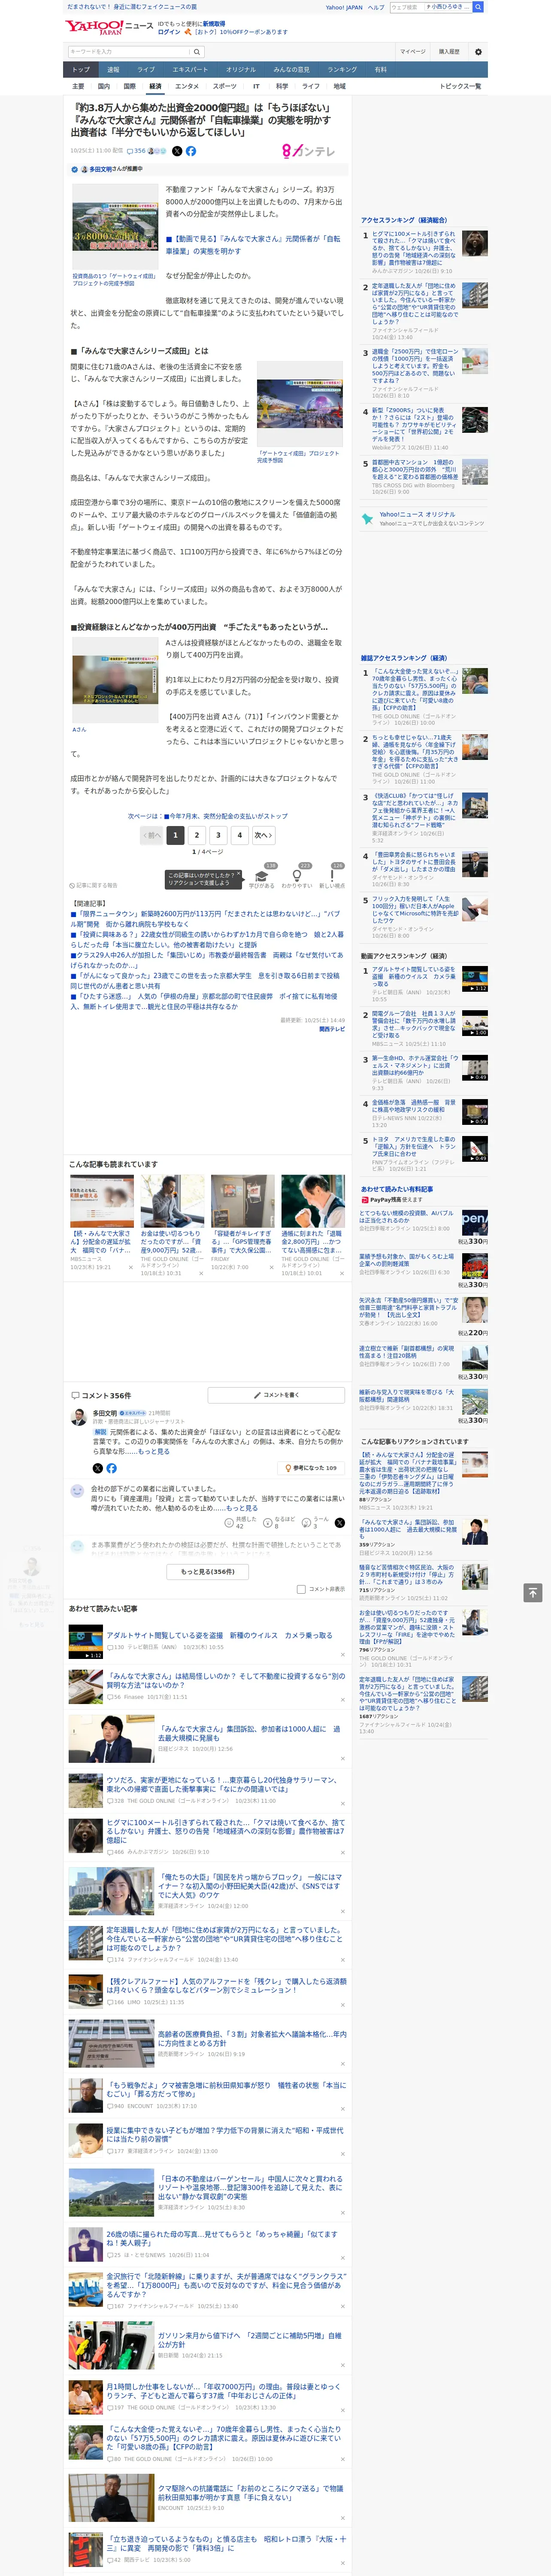Open related link 「限界ニュータウン」新築時2600万円
This screenshot has height=2576, width=551.
click(x=205, y=919)
